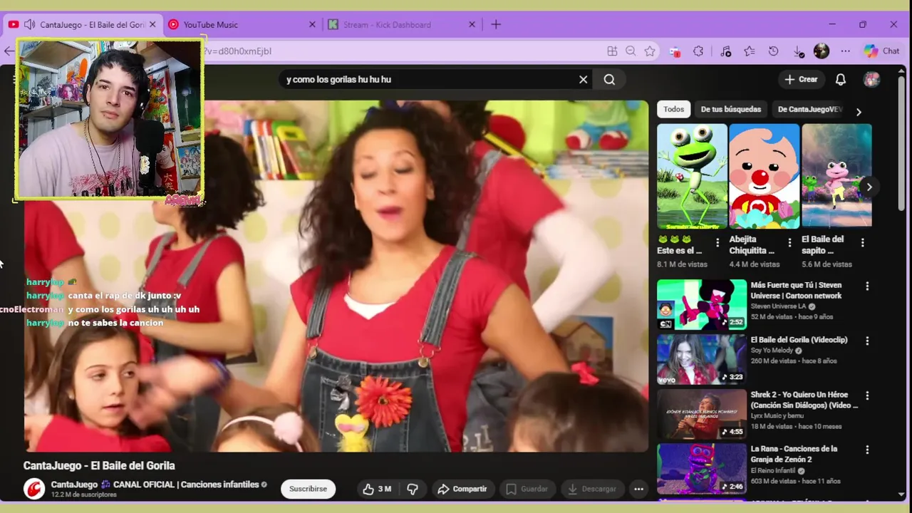Open the browser extensions puzzle icon
Image resolution: width=912 pixels, height=513 pixels.
pos(698,51)
